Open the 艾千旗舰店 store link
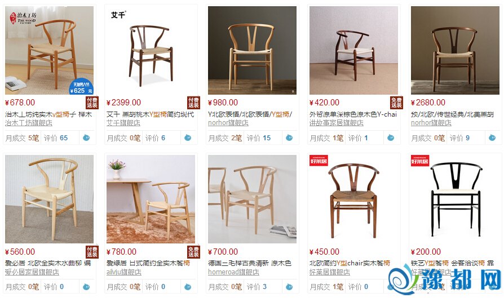 pyautogui.click(x=123, y=123)
